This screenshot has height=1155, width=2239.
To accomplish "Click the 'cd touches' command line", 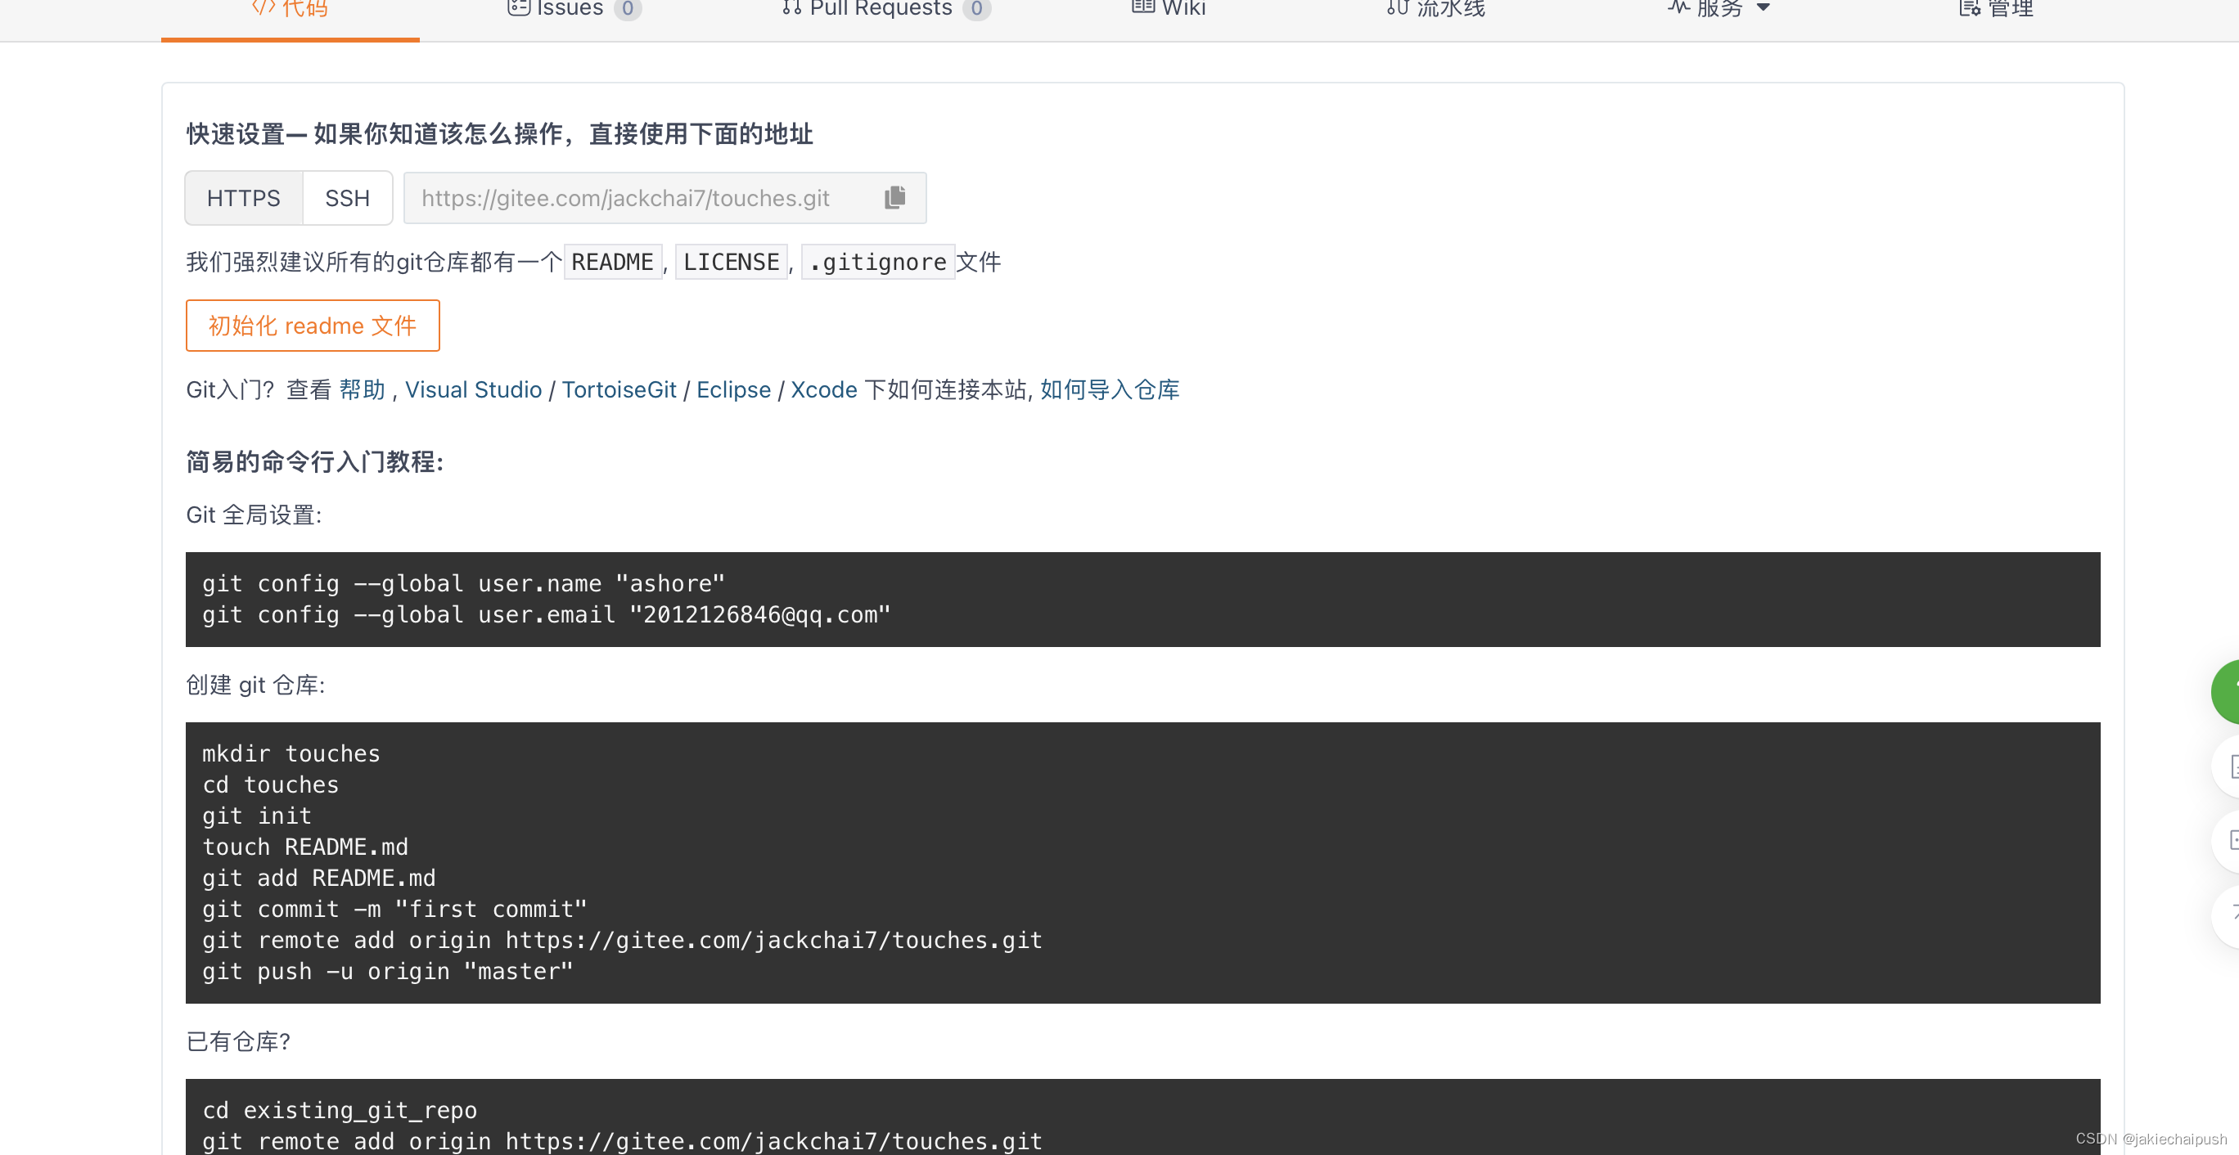I will [x=270, y=784].
